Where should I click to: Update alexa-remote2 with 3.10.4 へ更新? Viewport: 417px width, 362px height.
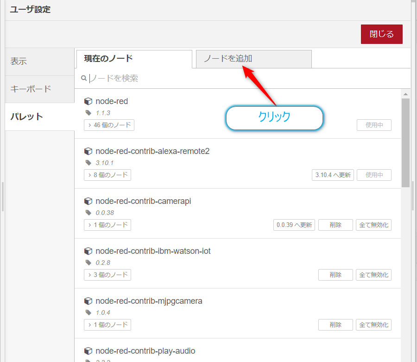pos(333,175)
